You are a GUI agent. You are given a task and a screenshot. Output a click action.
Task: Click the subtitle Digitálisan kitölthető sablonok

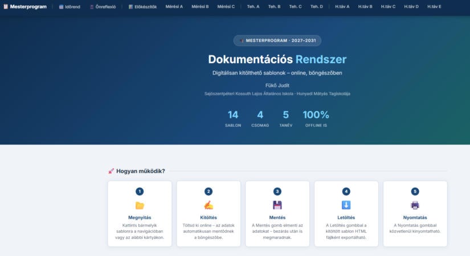[277, 73]
